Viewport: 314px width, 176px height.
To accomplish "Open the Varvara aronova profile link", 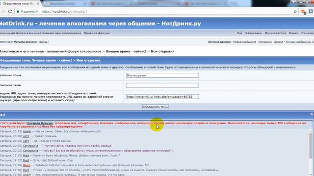I will click(25, 42).
